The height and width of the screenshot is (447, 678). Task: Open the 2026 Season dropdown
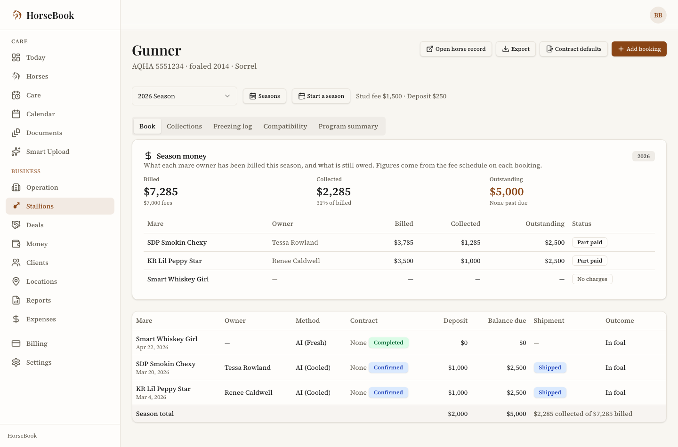tap(185, 96)
